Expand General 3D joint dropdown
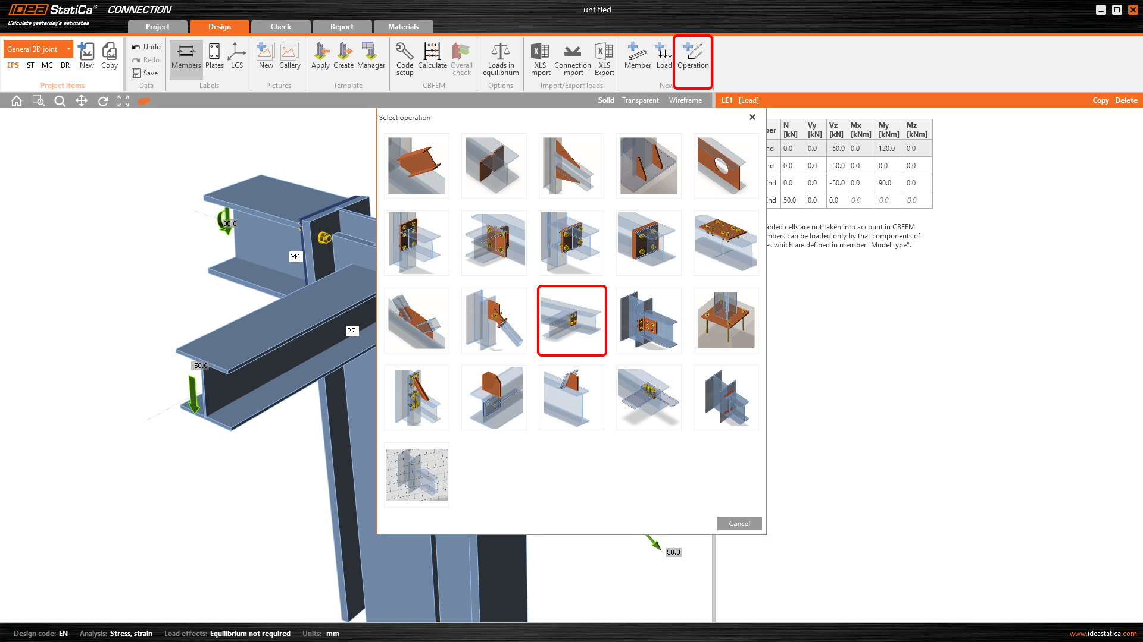 (68, 49)
